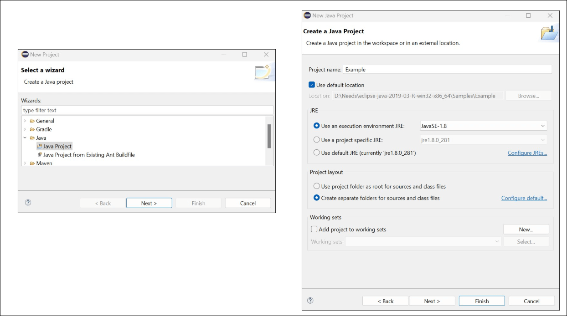
Task: Click the Gradle folder icon in the Wizards tree
Action: point(32,129)
